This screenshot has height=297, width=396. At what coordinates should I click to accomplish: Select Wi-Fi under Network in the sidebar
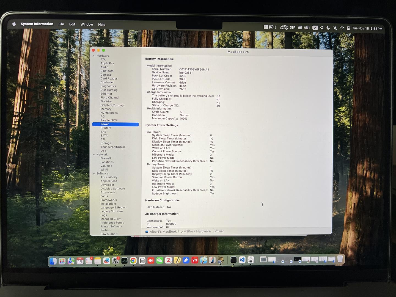pos(104,170)
